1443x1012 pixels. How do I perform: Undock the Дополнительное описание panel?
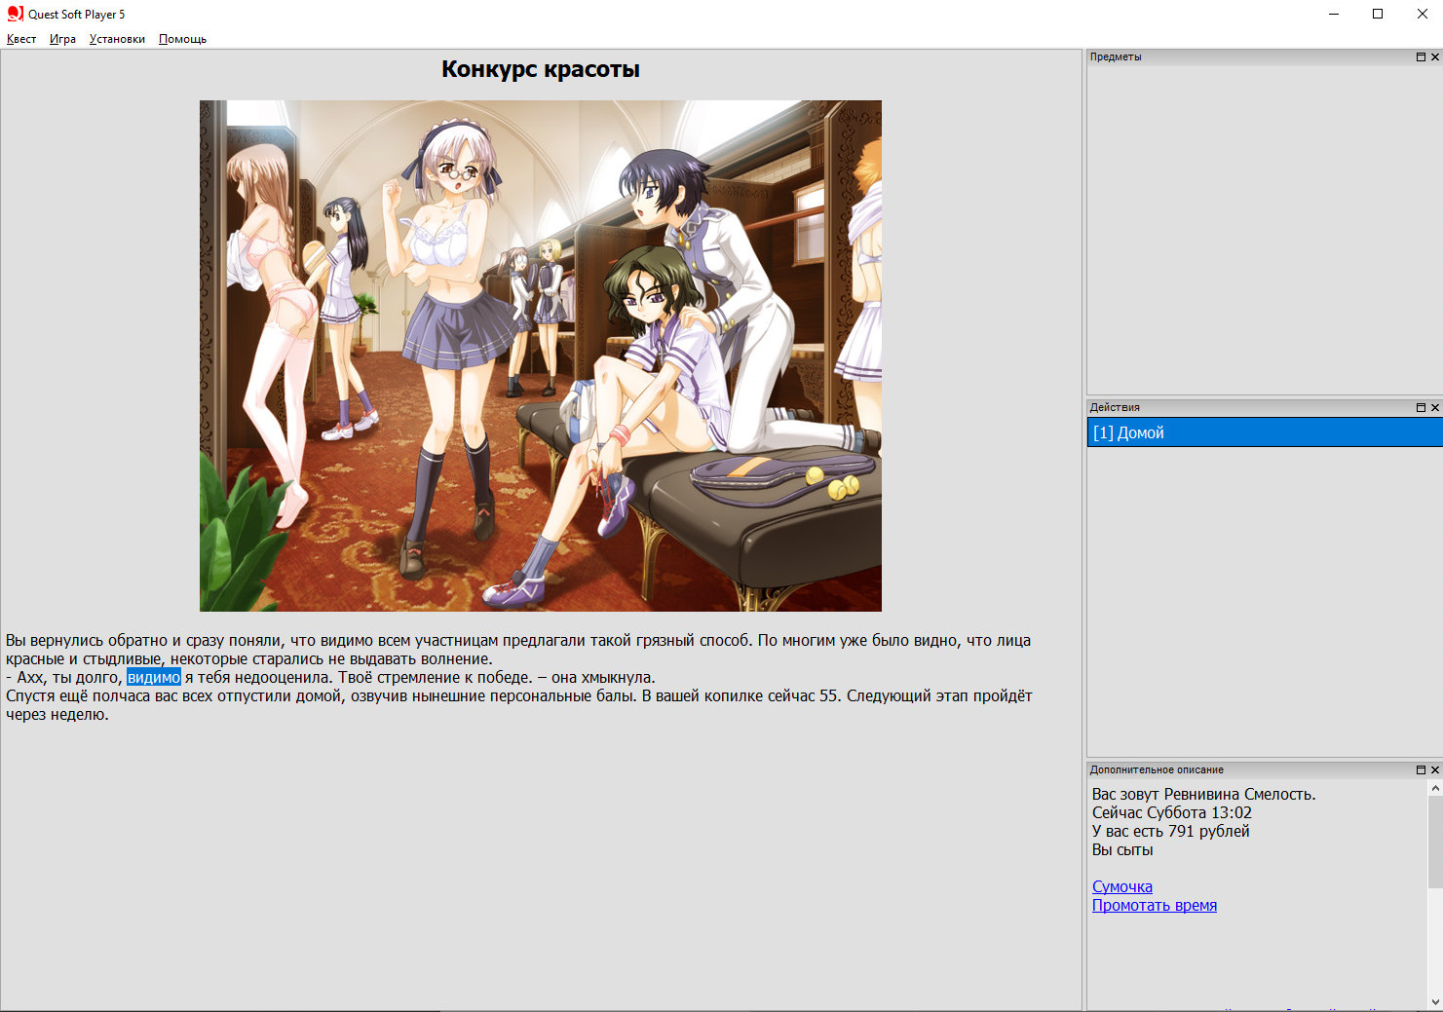(x=1421, y=769)
